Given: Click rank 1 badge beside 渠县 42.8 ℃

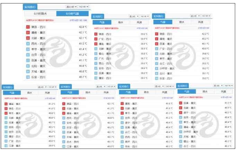Looking at the screenshot, I should point(28,27).
